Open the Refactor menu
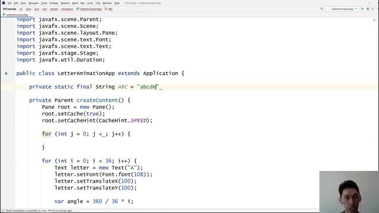The width and height of the screenshot is (379, 213). pyautogui.click(x=65, y=3)
